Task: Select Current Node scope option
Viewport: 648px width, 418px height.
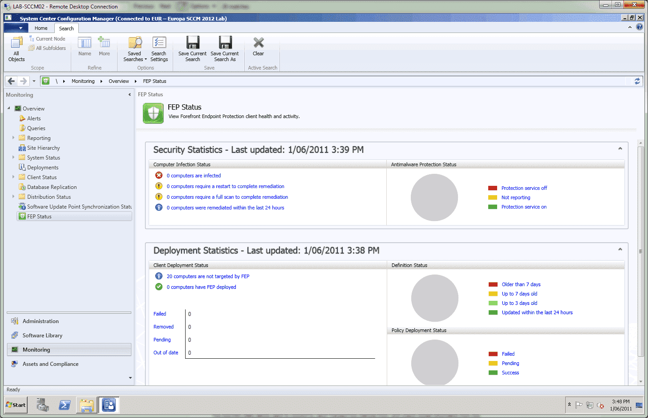Action: point(47,39)
